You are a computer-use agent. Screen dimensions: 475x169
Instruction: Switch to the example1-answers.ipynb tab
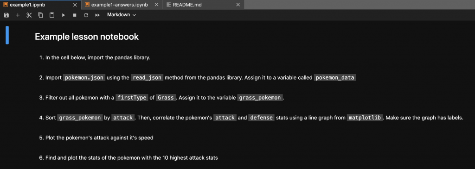click(119, 5)
